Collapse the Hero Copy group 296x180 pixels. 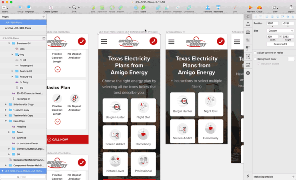(6, 121)
